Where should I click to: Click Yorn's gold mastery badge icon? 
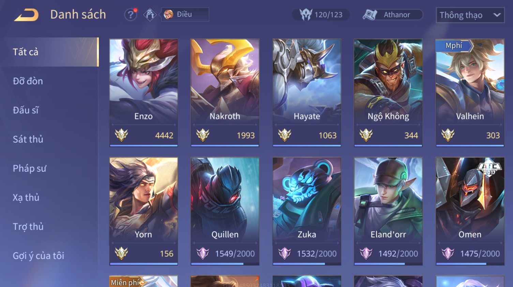121,254
